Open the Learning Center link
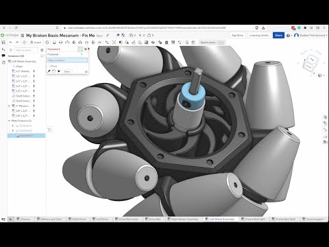329x247 pixels. pyautogui.click(x=259, y=35)
